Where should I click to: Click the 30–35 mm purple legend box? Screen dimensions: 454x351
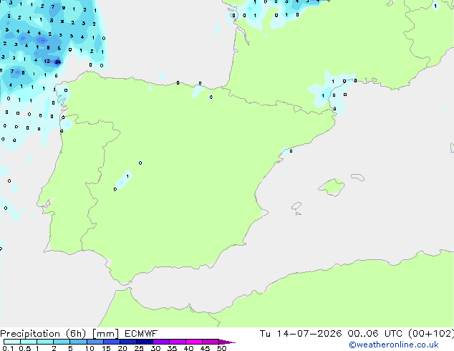point(161,342)
